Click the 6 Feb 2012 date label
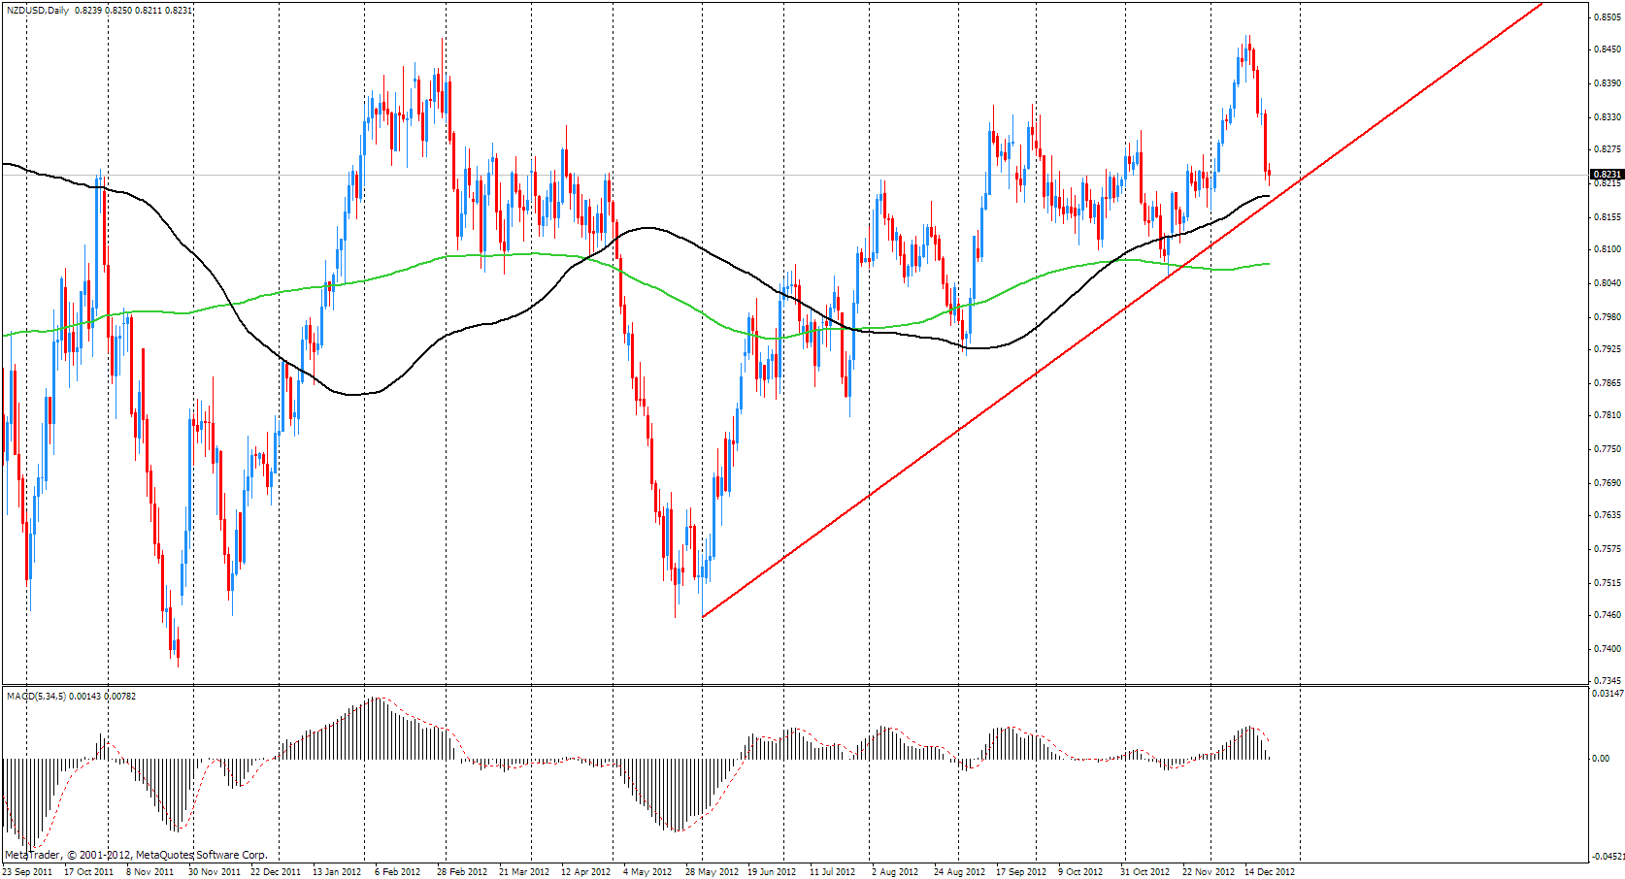Viewport: 1625px width, 879px height. (398, 871)
